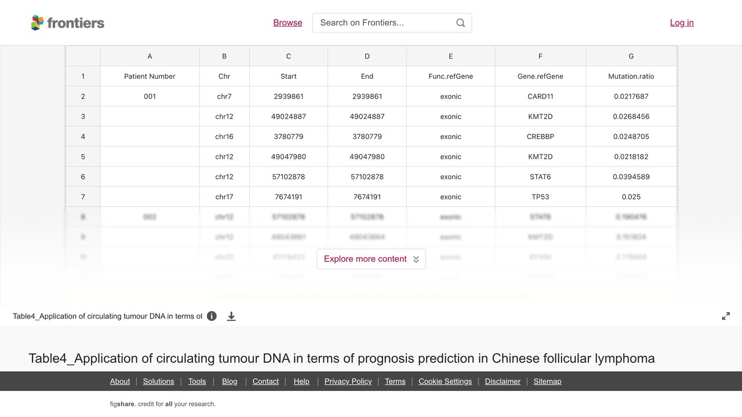
Task: Click the chr16 cell
Action: [x=224, y=137]
